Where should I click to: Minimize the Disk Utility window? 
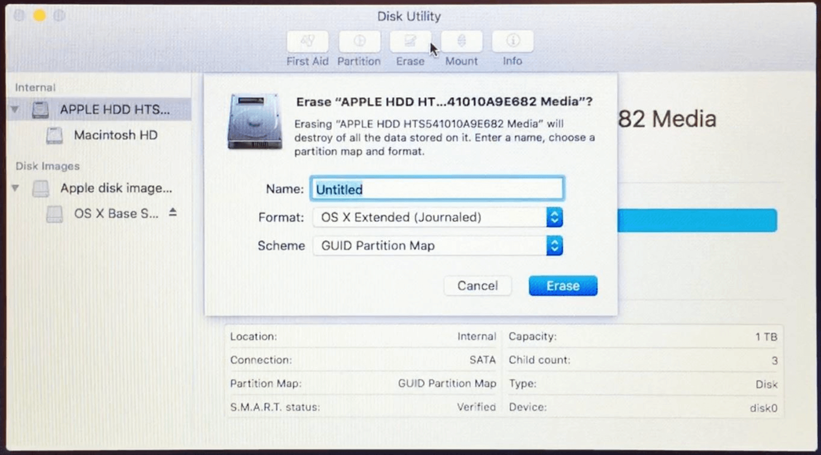(x=39, y=15)
